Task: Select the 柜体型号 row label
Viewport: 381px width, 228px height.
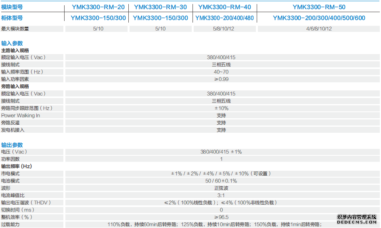Action: pyautogui.click(x=12, y=18)
